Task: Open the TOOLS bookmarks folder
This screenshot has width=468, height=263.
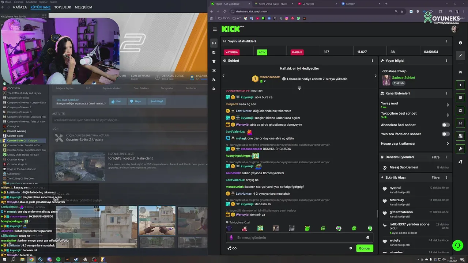Action: click(224, 18)
